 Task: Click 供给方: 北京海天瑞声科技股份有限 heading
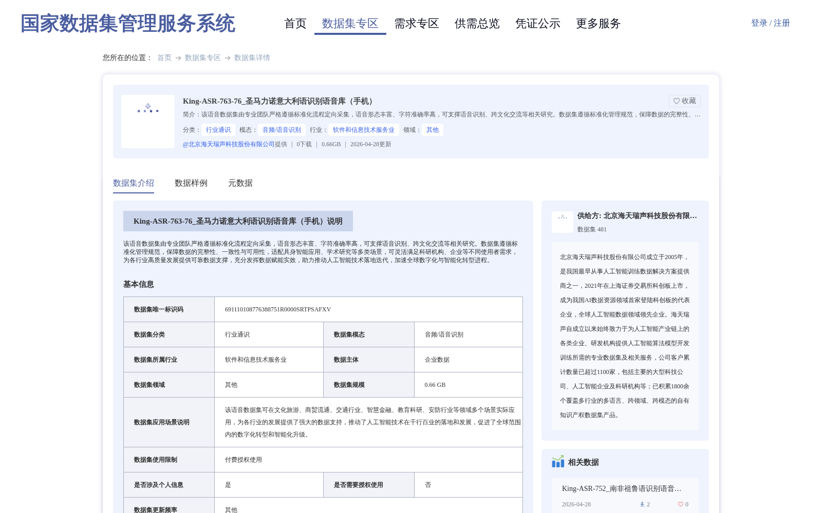tap(637, 216)
